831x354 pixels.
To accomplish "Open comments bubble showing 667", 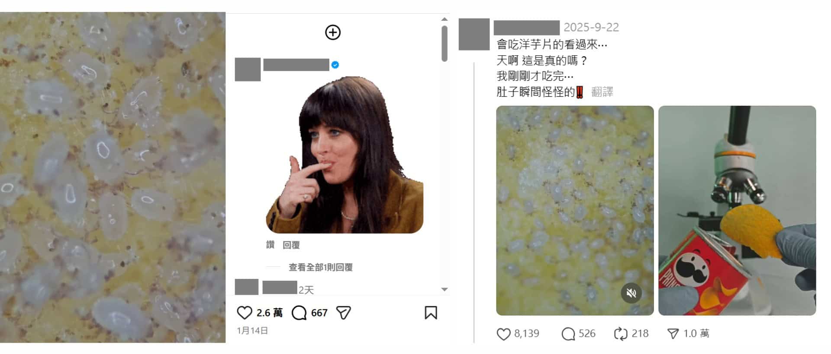I will click(299, 313).
